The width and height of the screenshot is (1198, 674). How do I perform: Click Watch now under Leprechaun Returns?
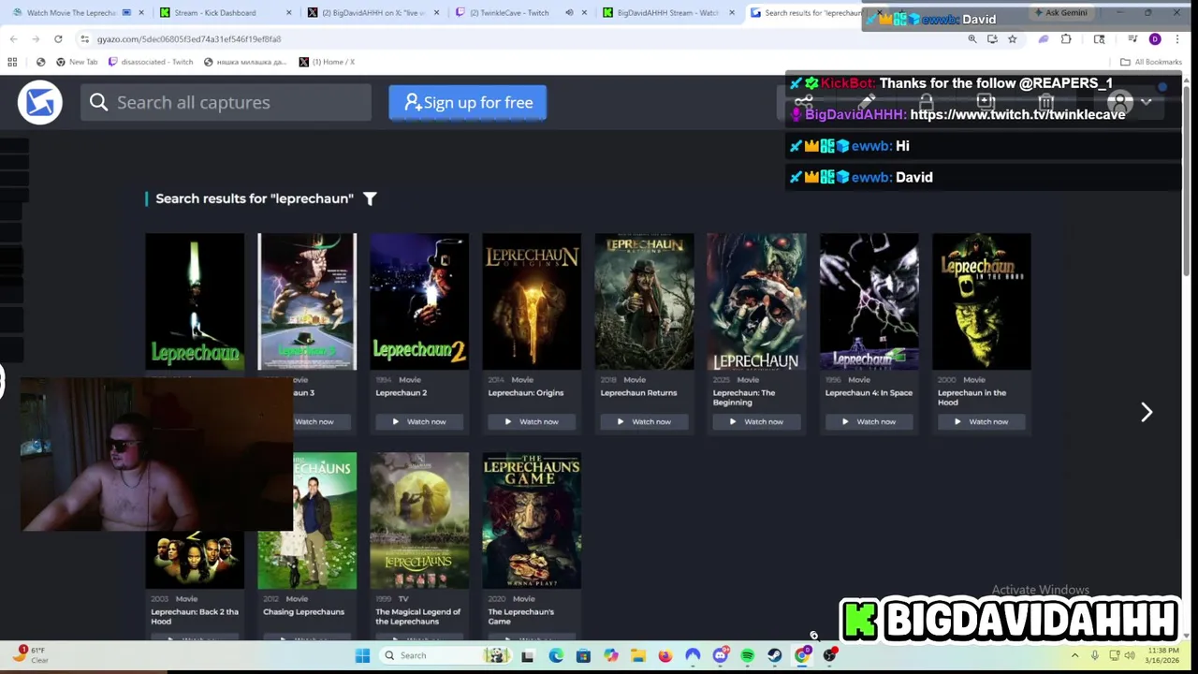(644, 421)
